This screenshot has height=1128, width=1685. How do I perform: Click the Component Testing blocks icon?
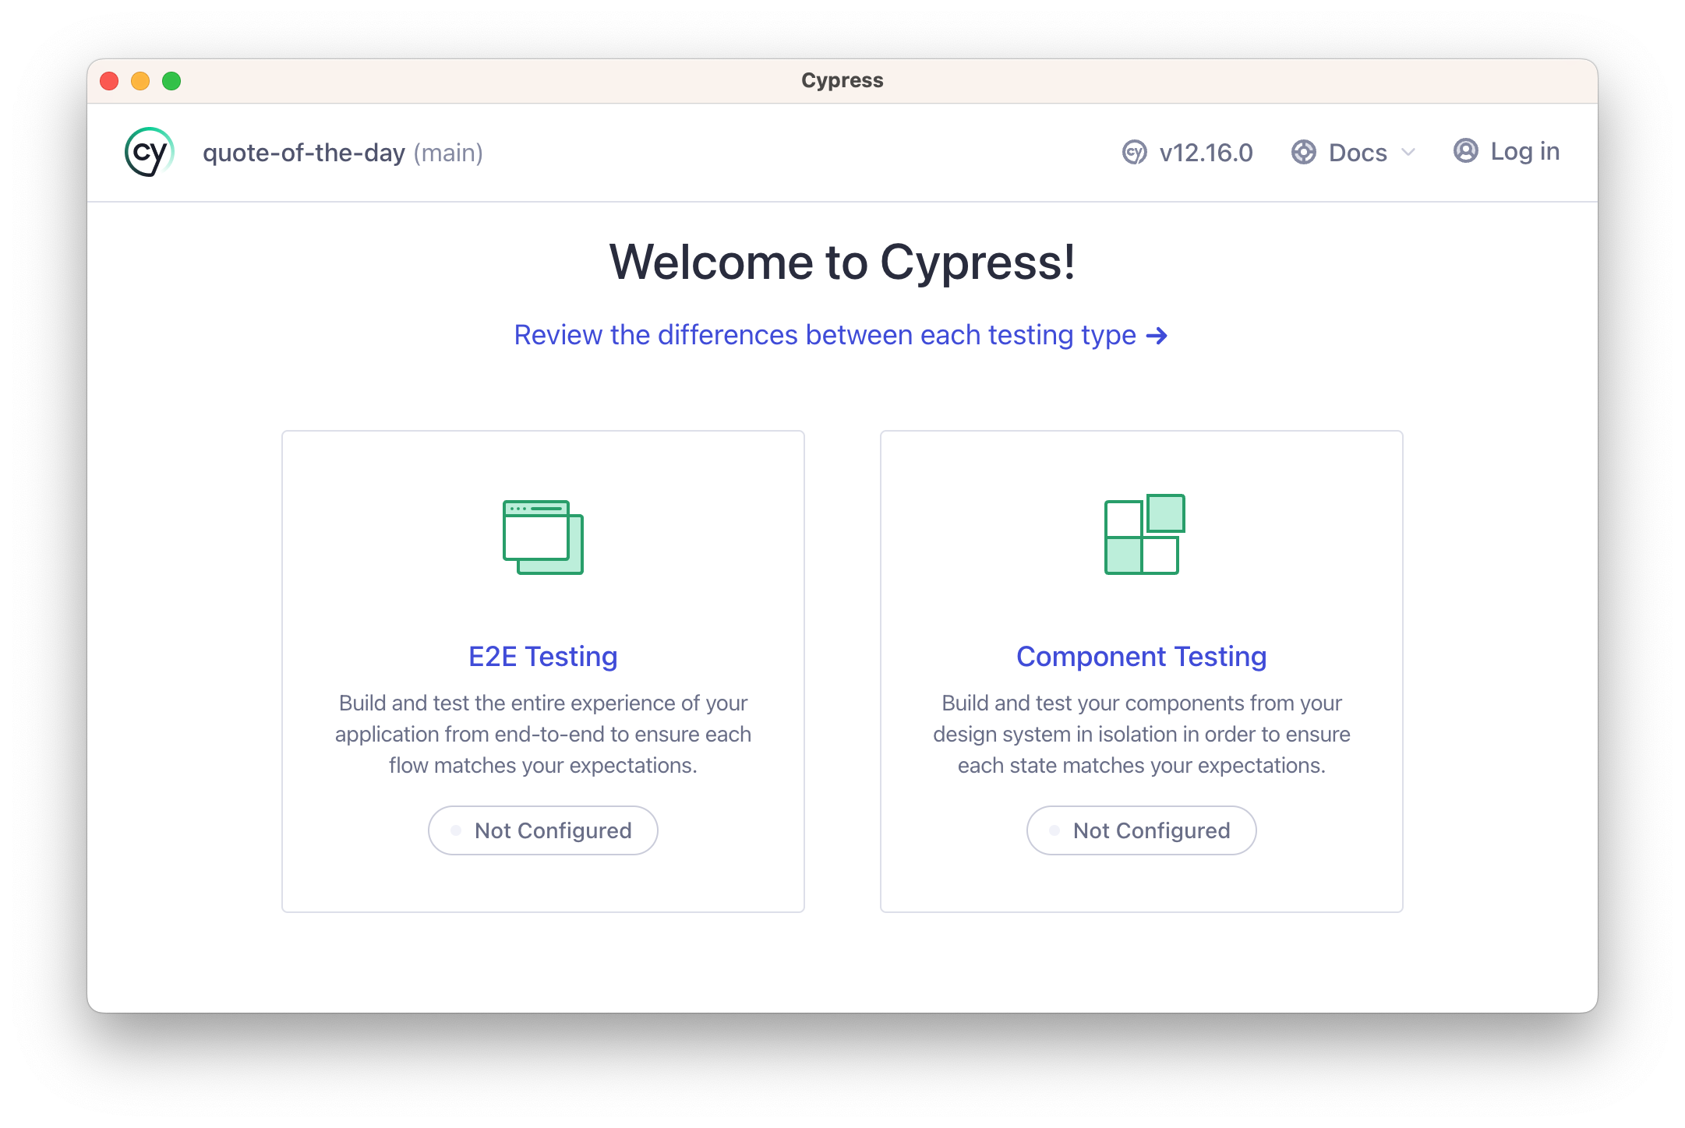point(1144,535)
